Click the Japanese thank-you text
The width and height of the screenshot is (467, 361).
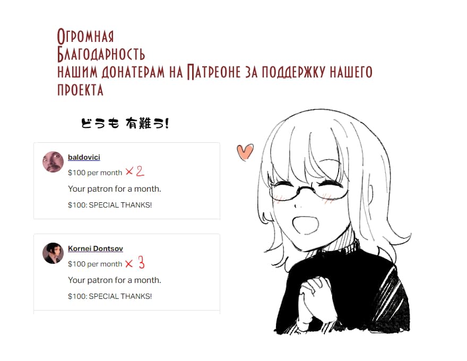(x=125, y=123)
